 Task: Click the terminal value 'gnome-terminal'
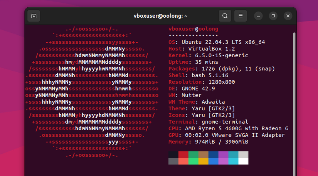point(225,122)
